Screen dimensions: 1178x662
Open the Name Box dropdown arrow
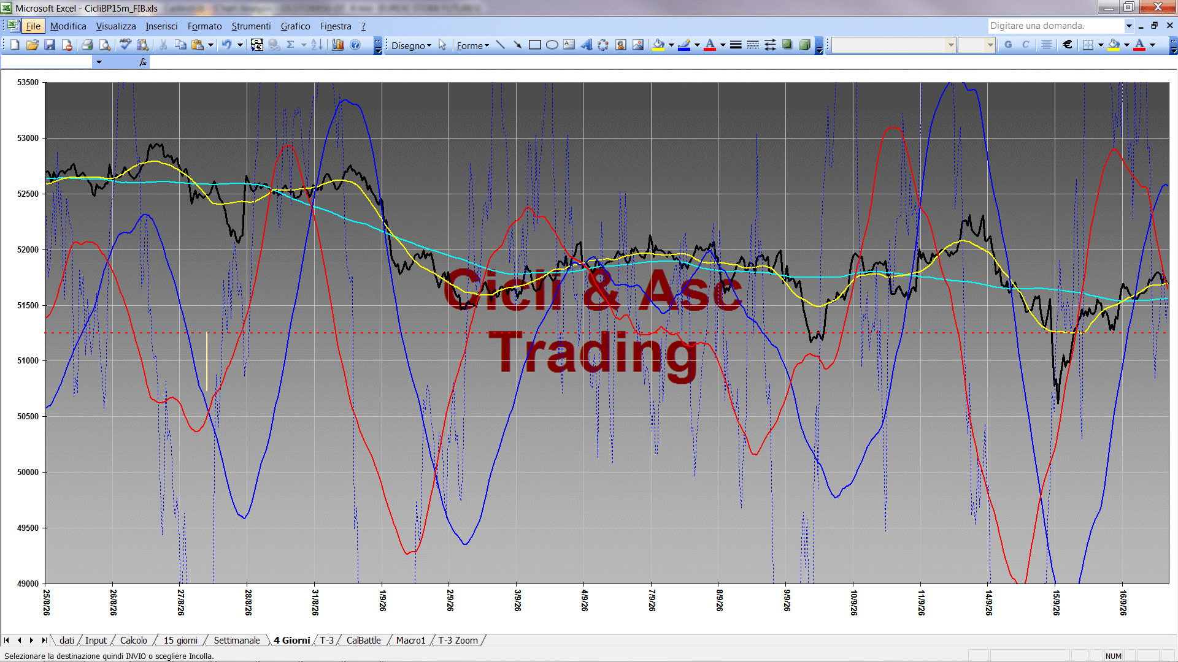pyautogui.click(x=99, y=62)
